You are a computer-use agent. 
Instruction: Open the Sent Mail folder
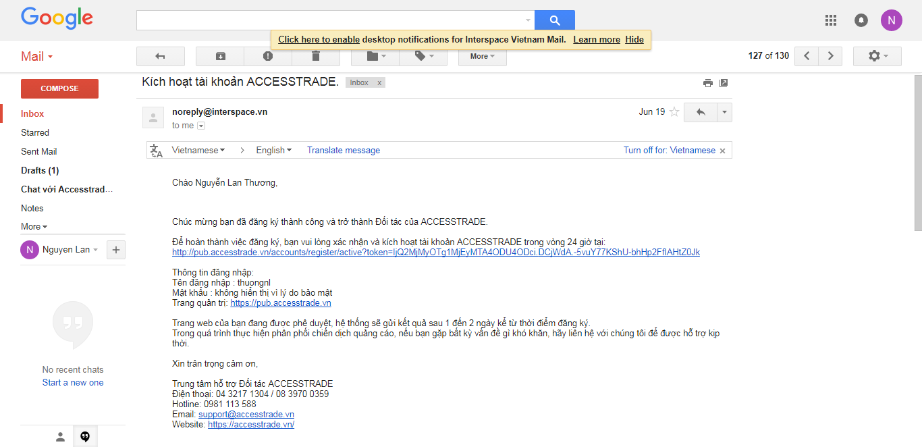click(x=39, y=151)
